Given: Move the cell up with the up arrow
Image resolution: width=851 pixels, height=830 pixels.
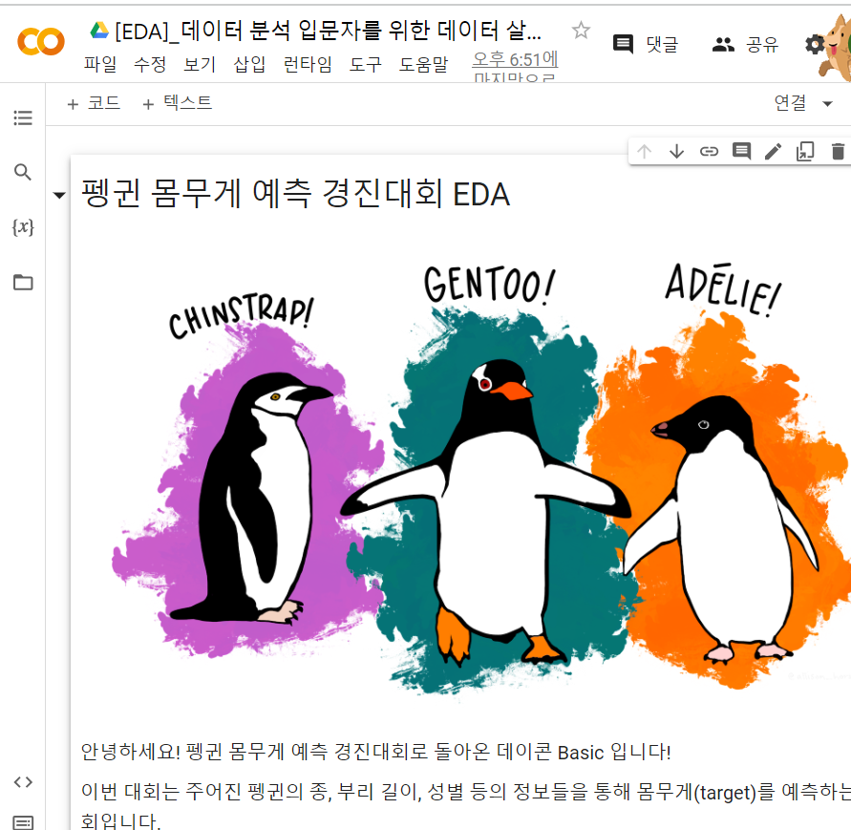Looking at the screenshot, I should [645, 152].
